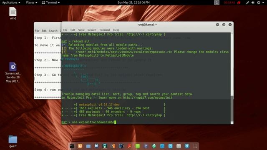Open Edit menu in the terminal window
267x150 pixels.
73,30
